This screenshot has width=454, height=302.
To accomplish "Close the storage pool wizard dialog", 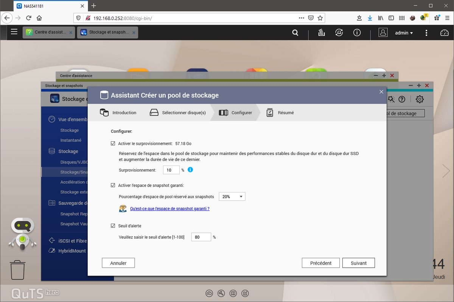I will point(381,92).
